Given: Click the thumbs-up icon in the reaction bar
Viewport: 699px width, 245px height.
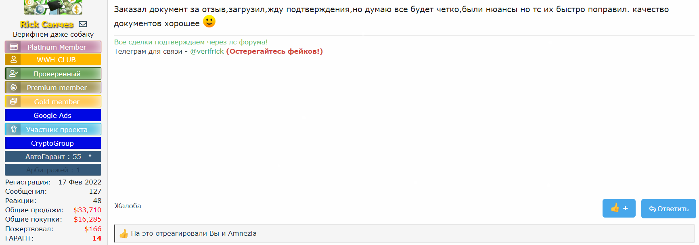Looking at the screenshot, I should tap(123, 233).
